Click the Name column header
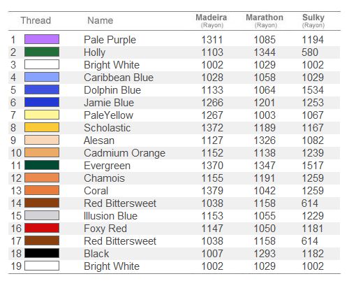Image resolution: width=349 pixels, height=281 pixels. [101, 20]
